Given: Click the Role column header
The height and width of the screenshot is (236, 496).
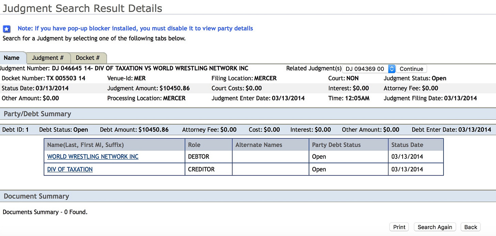Looking at the screenshot, I should point(208,145).
